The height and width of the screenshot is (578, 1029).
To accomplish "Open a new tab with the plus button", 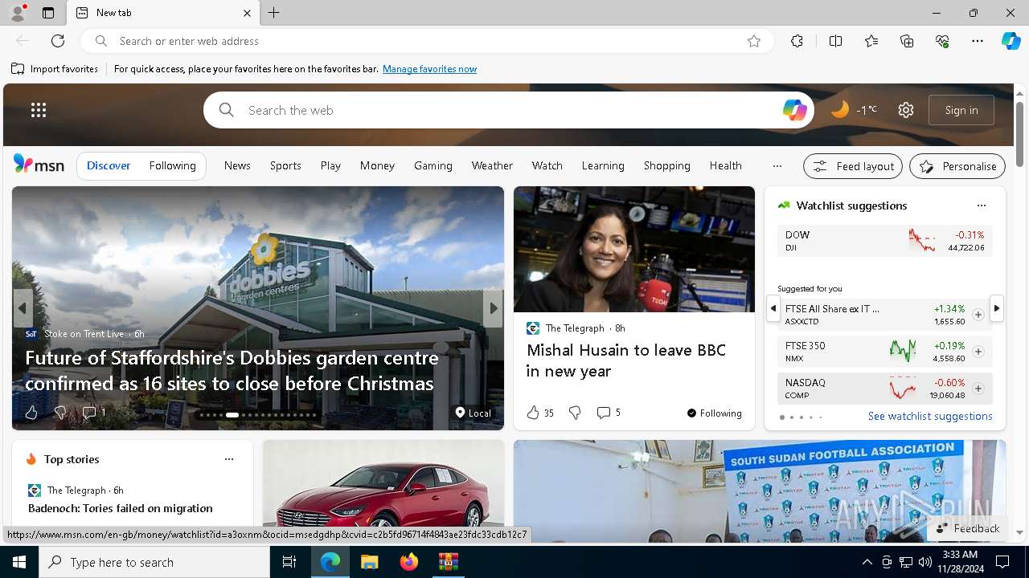I will [274, 13].
